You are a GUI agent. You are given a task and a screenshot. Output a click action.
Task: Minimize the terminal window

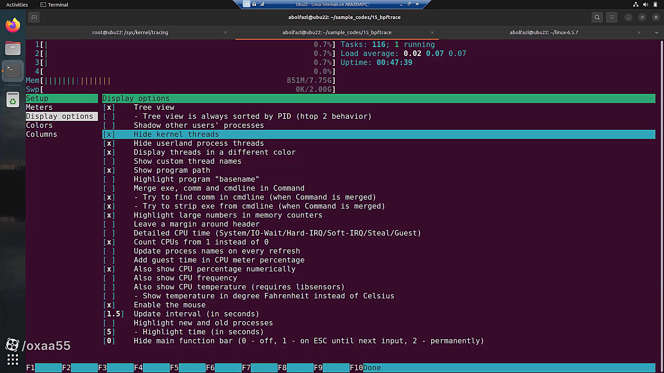628,17
